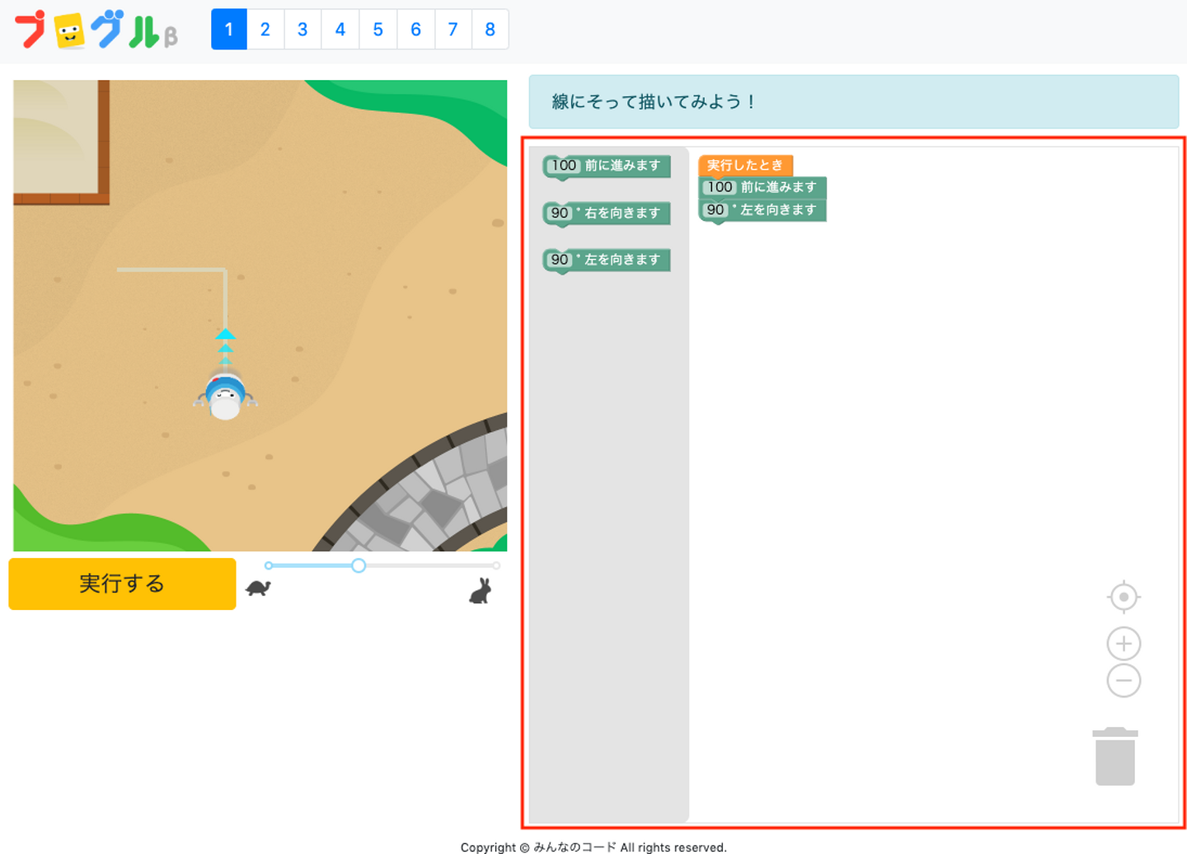
Task: Jump to stage 7
Action: pos(453,30)
